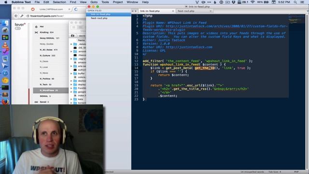Click the get_the_ID function on line 14
This screenshot has width=309, height=174.
(205, 68)
